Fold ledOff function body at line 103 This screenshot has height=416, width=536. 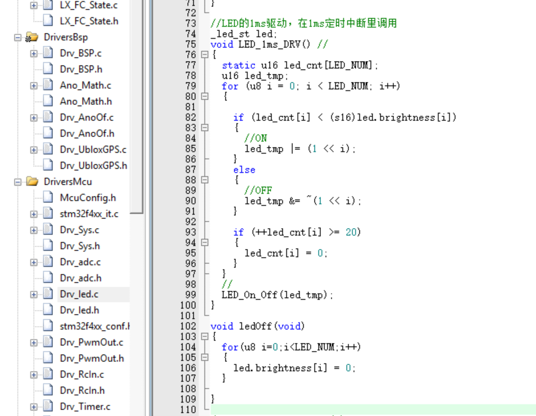(204, 337)
